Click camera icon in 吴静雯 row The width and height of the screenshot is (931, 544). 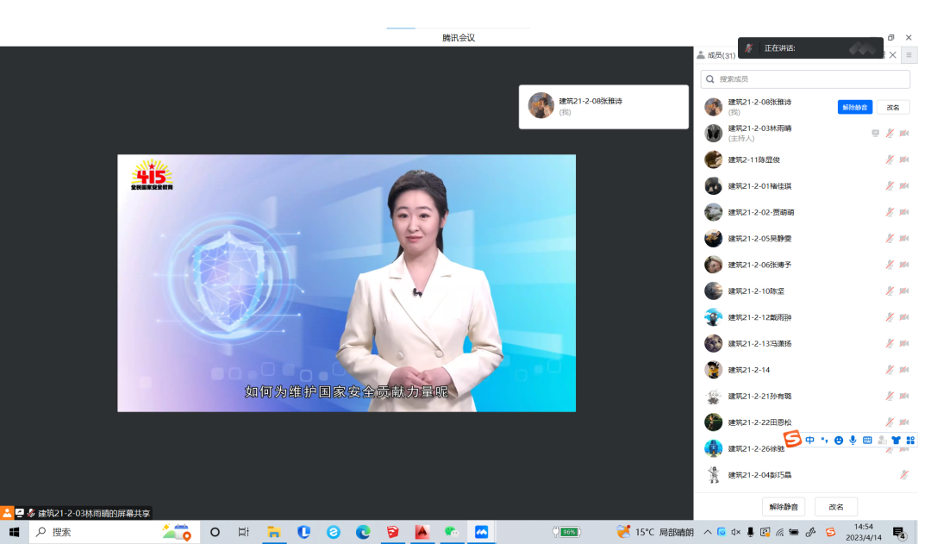904,239
